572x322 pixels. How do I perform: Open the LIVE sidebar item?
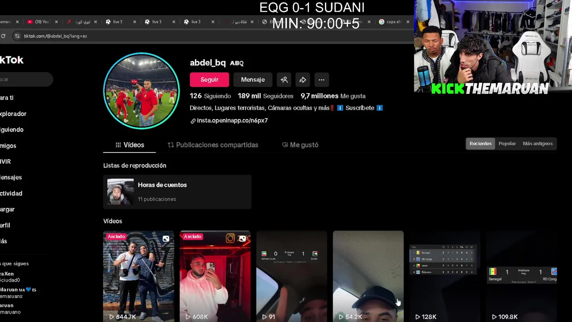click(6, 161)
